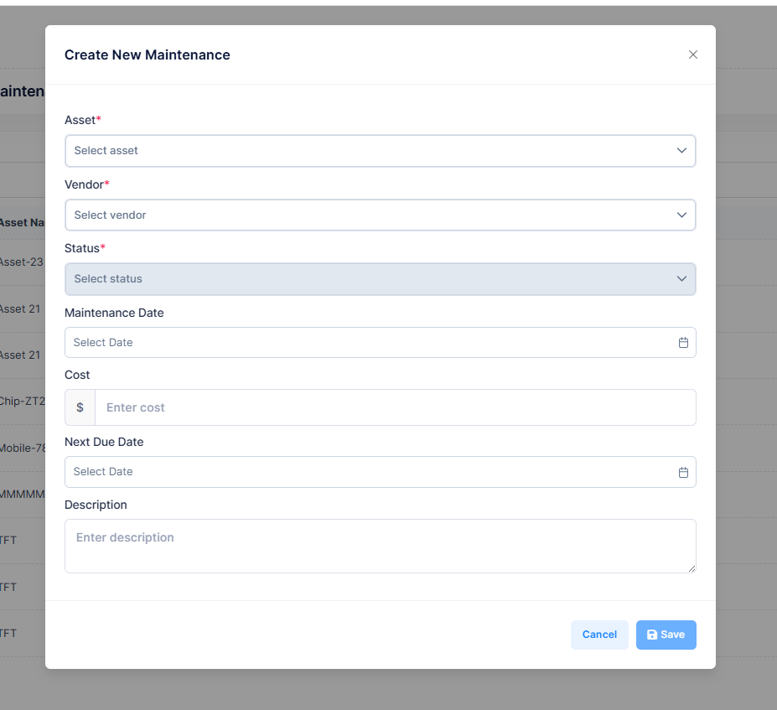Open the Next Due Date calendar icon

[x=683, y=472]
